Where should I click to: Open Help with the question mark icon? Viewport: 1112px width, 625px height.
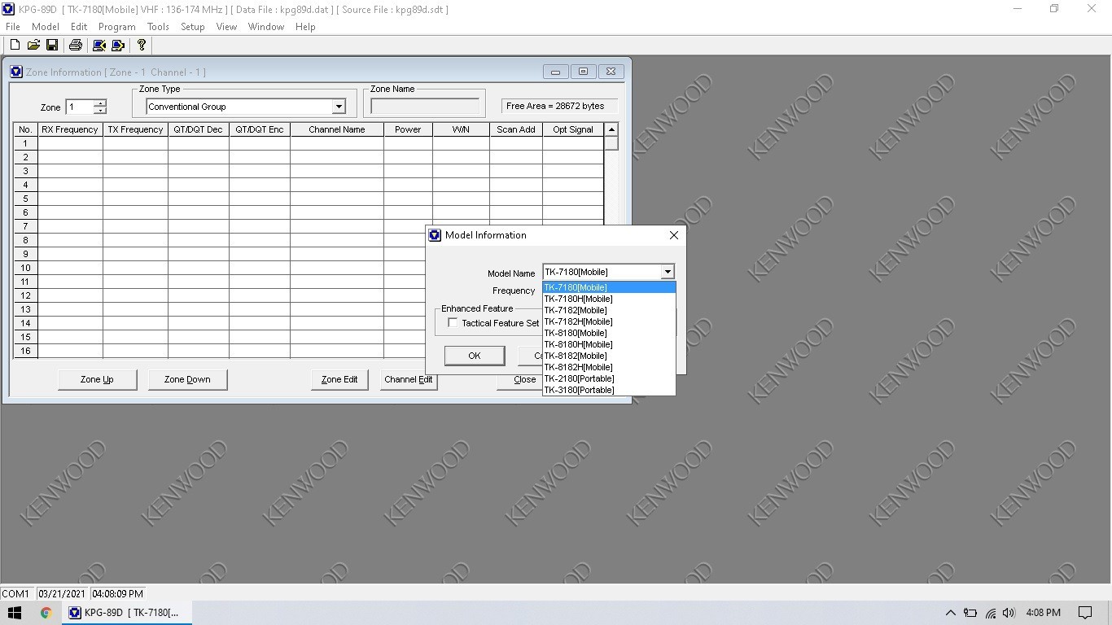click(x=140, y=45)
